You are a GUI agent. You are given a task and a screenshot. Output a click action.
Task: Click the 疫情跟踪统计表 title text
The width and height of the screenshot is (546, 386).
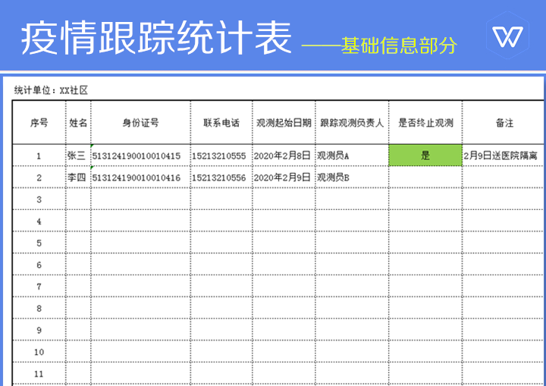(x=156, y=38)
